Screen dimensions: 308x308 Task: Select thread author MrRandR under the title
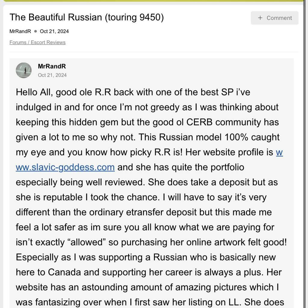click(20, 31)
